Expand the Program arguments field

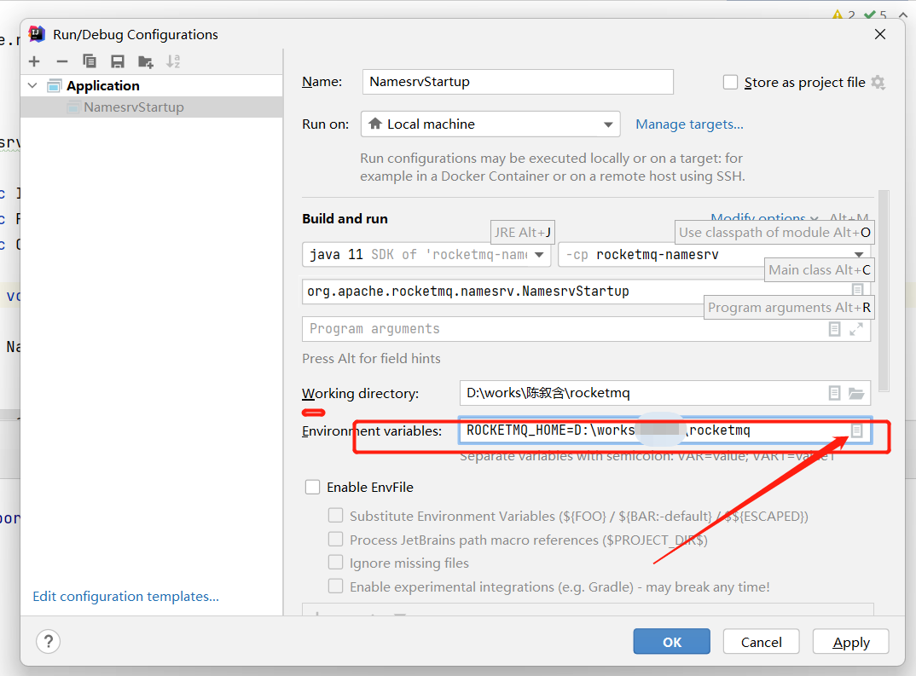point(856,329)
